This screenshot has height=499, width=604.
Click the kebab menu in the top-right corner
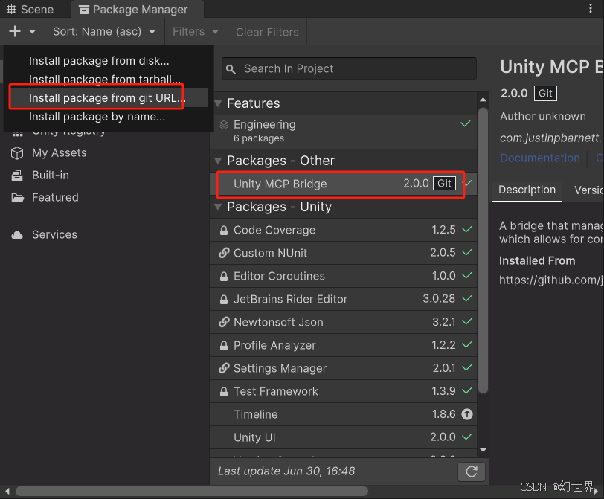tap(591, 7)
